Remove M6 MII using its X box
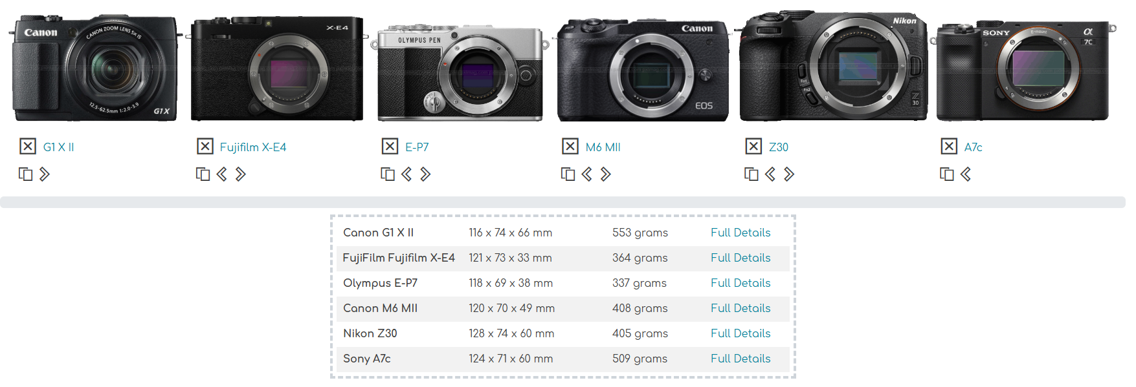 tap(570, 147)
